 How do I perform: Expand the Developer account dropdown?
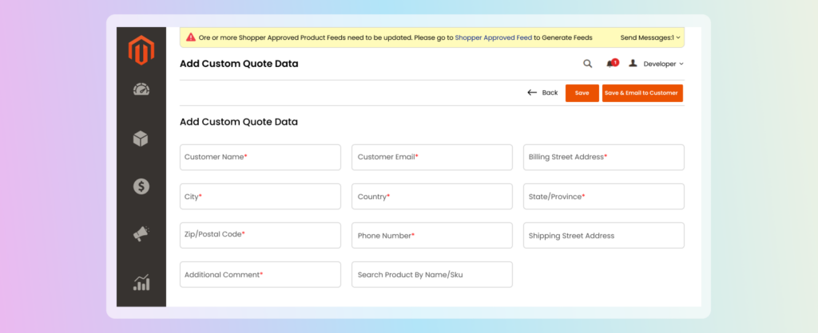(657, 64)
